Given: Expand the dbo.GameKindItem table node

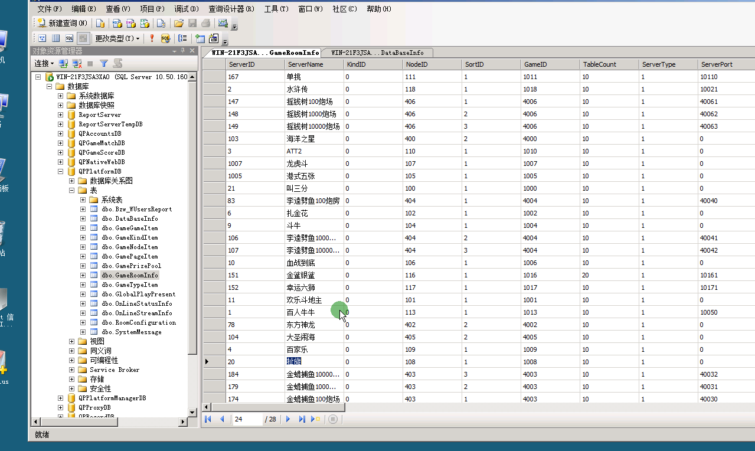Looking at the screenshot, I should pyautogui.click(x=83, y=237).
